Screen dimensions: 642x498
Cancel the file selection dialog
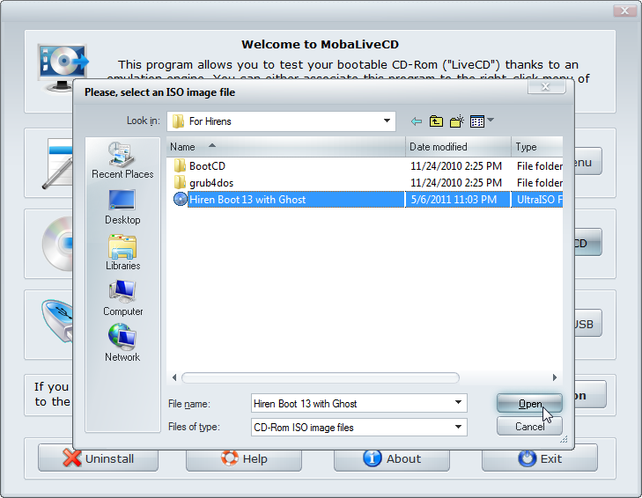point(529,427)
